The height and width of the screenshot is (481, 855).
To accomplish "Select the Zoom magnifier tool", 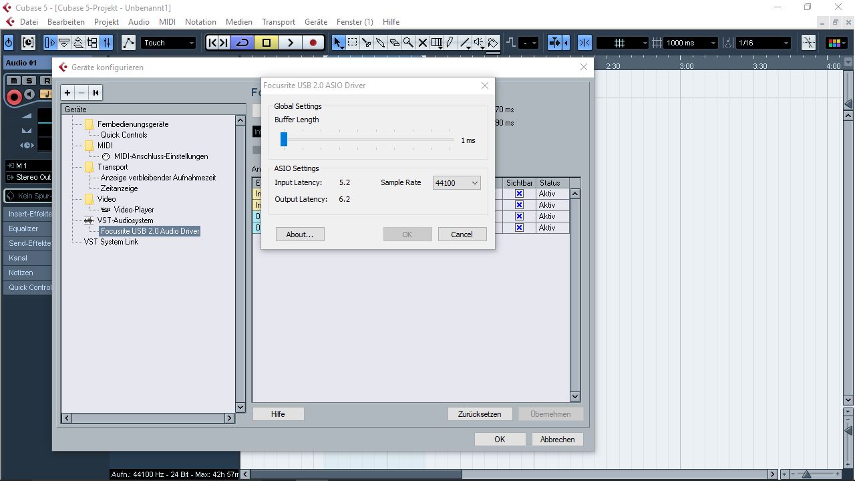I will (408, 43).
